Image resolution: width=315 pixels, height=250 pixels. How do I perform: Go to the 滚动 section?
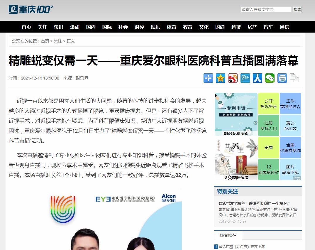(x=75, y=27)
